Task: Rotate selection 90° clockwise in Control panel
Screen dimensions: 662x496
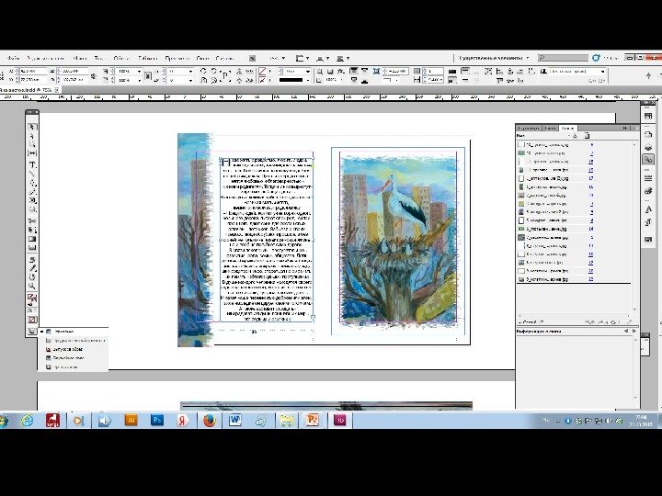Action: pyautogui.click(x=203, y=72)
